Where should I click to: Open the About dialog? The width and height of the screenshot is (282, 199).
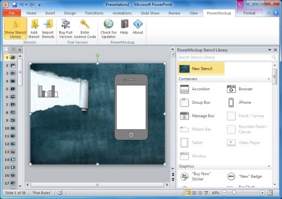[x=138, y=27]
